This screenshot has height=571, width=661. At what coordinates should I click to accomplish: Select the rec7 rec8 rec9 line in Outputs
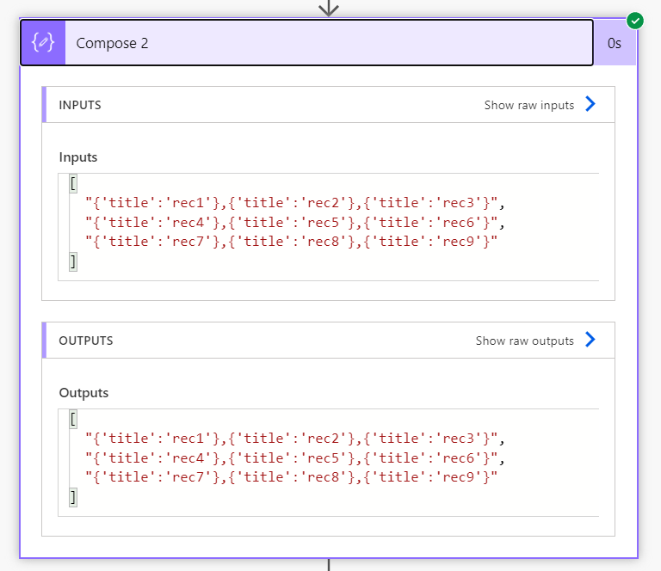[x=291, y=477]
